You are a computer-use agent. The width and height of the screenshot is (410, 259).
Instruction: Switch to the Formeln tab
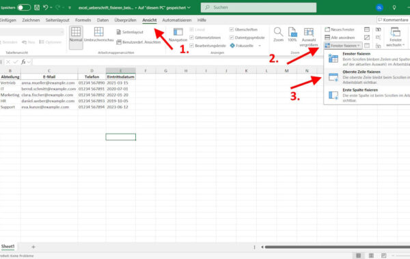[x=83, y=20]
